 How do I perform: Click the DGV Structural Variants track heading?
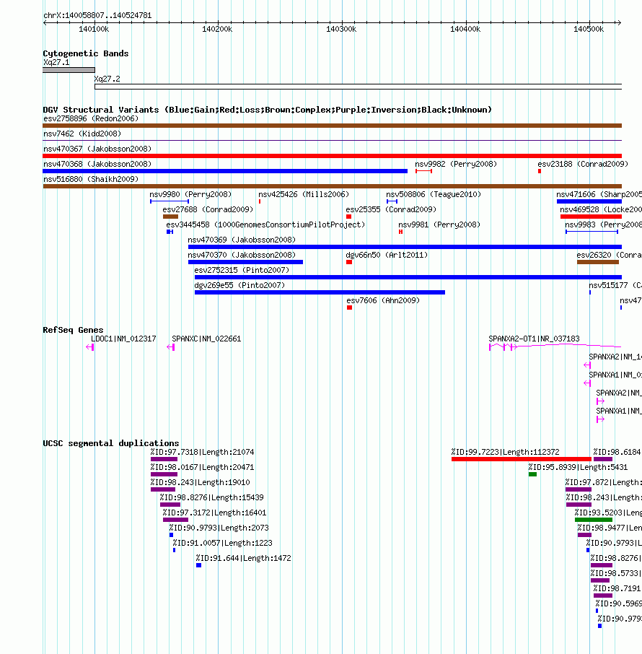267,110
